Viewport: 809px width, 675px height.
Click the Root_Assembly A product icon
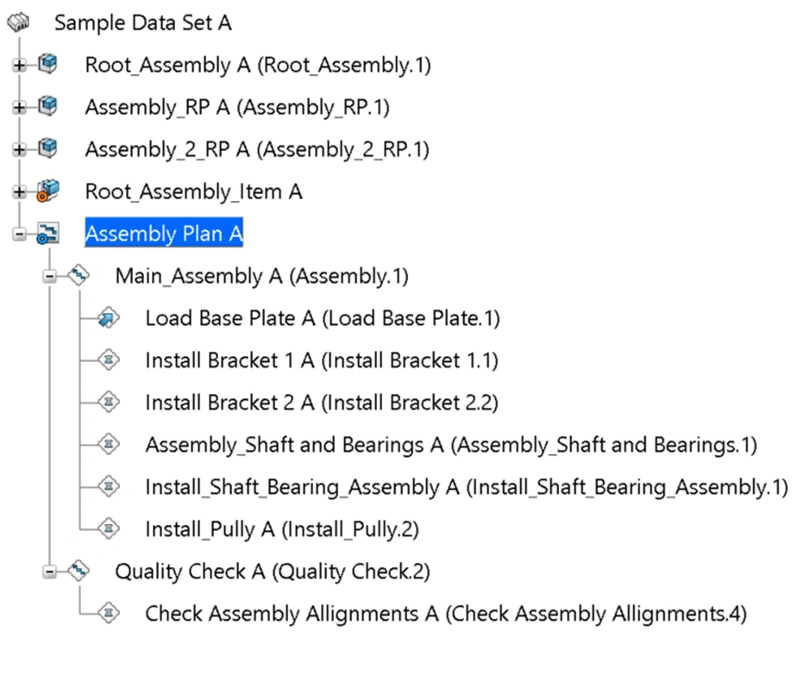[x=48, y=65]
